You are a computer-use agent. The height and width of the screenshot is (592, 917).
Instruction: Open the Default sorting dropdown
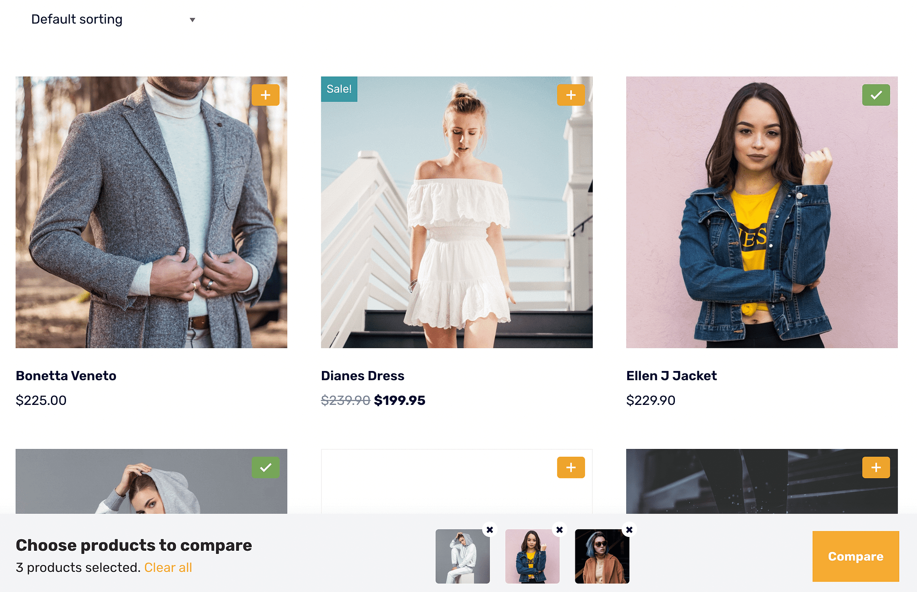pyautogui.click(x=113, y=19)
